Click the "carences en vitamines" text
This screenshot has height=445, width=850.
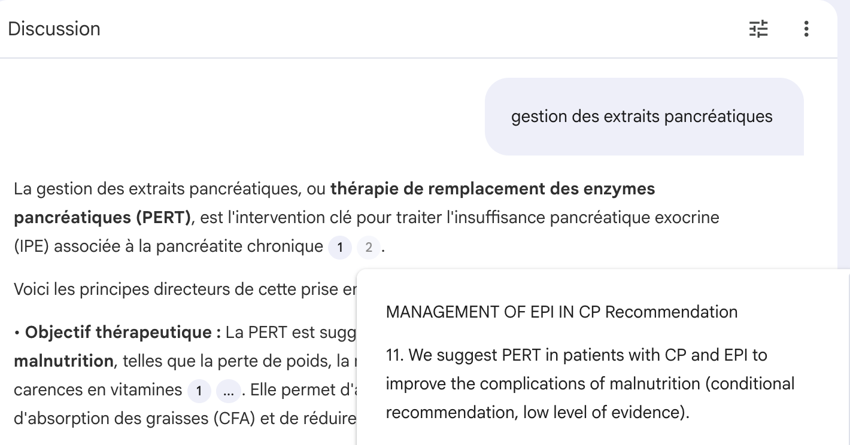point(98,390)
